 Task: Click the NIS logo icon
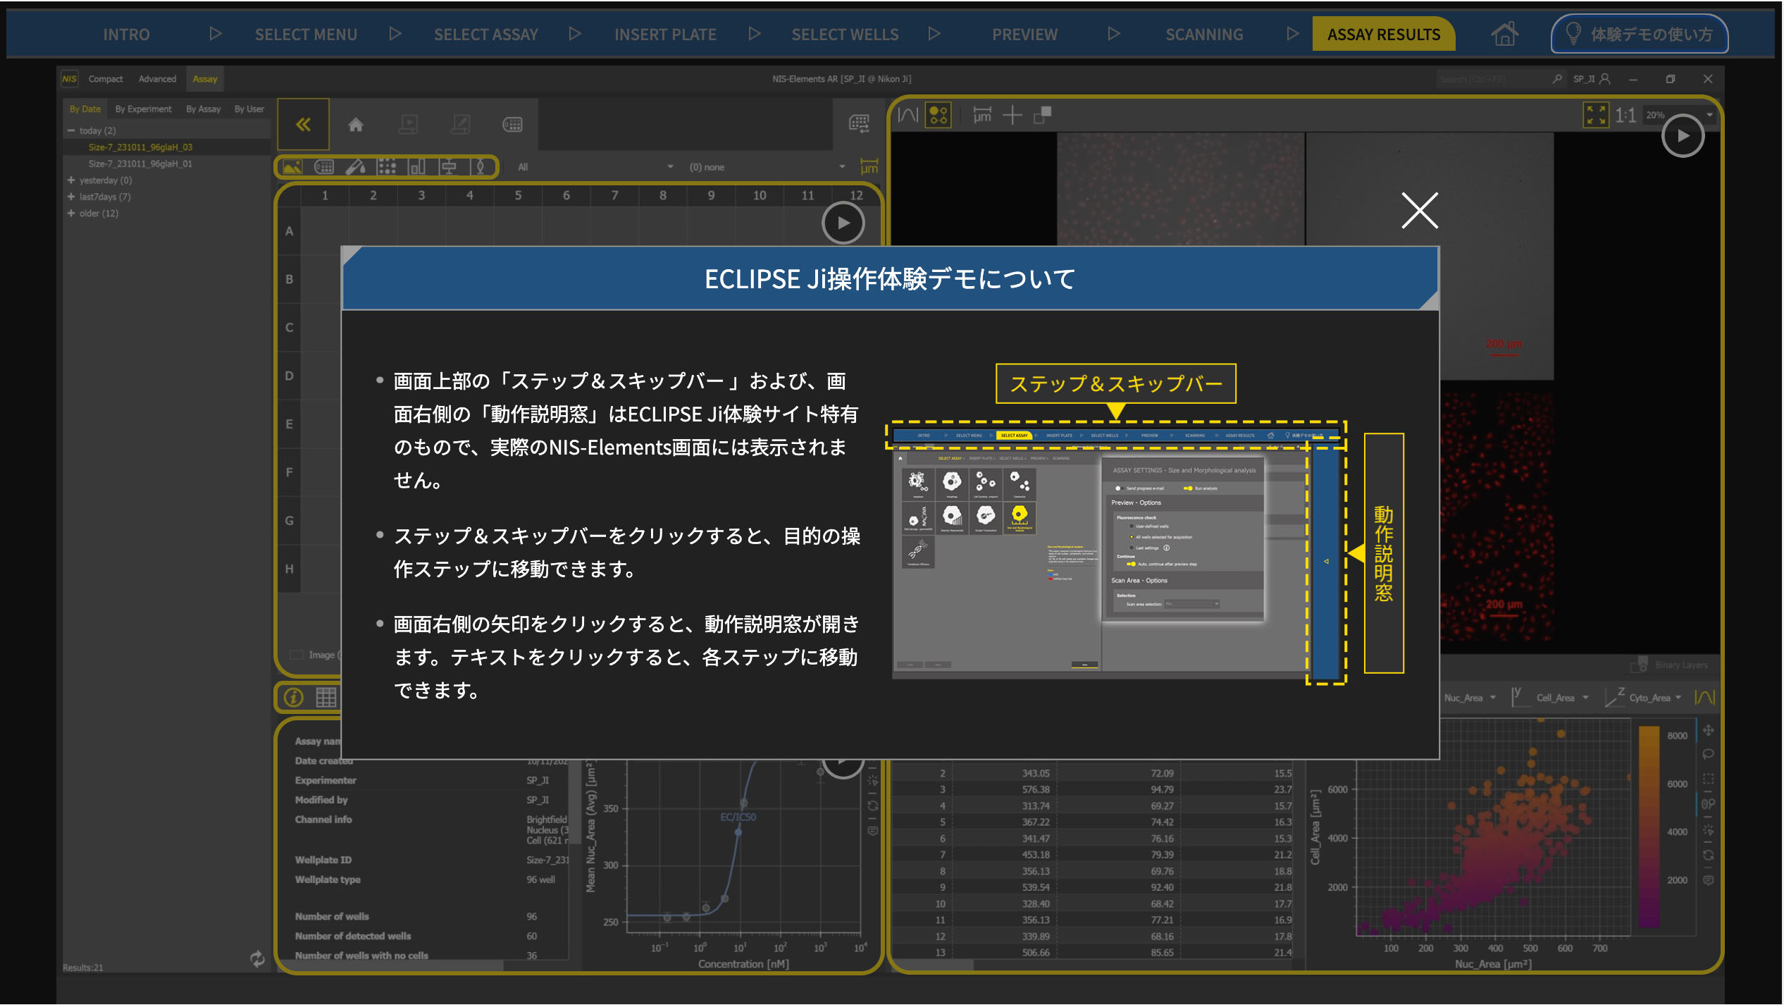coord(69,79)
